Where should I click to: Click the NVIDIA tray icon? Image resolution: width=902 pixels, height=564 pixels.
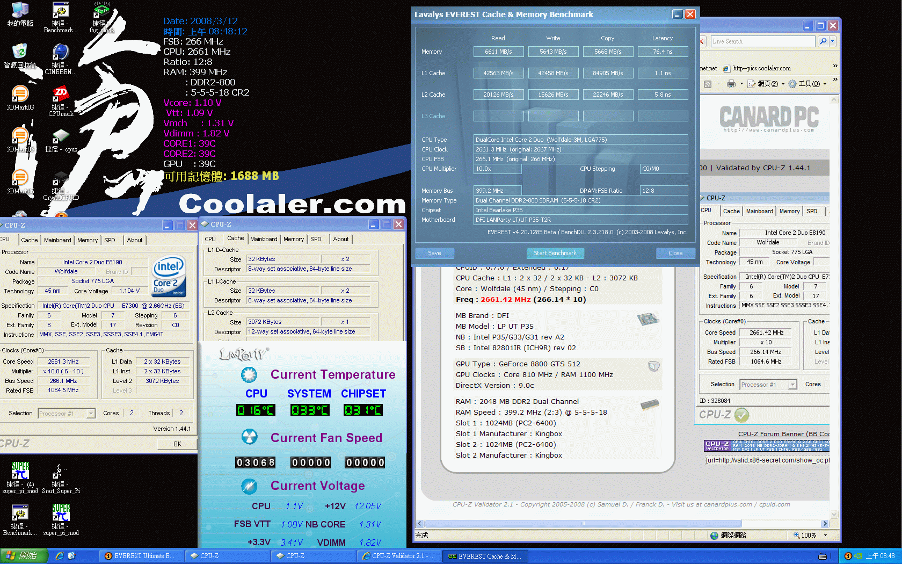[858, 556]
